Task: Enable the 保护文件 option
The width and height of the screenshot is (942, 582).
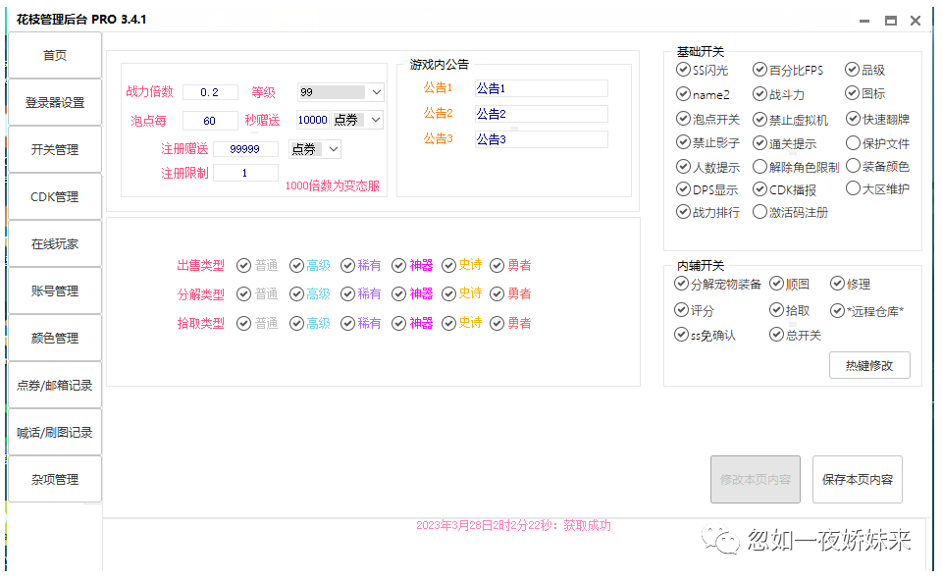Action: coord(853,143)
